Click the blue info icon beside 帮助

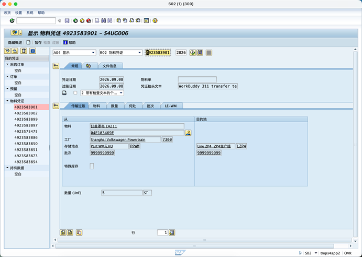point(65,42)
